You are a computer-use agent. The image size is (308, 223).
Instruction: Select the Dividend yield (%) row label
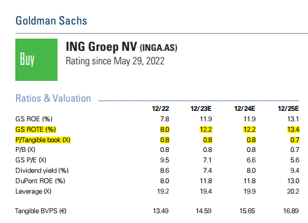(42, 170)
